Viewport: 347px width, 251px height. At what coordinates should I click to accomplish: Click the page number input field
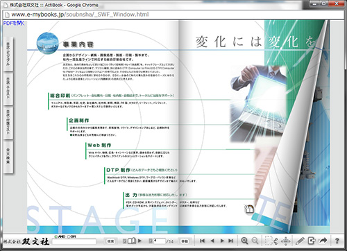(160, 241)
